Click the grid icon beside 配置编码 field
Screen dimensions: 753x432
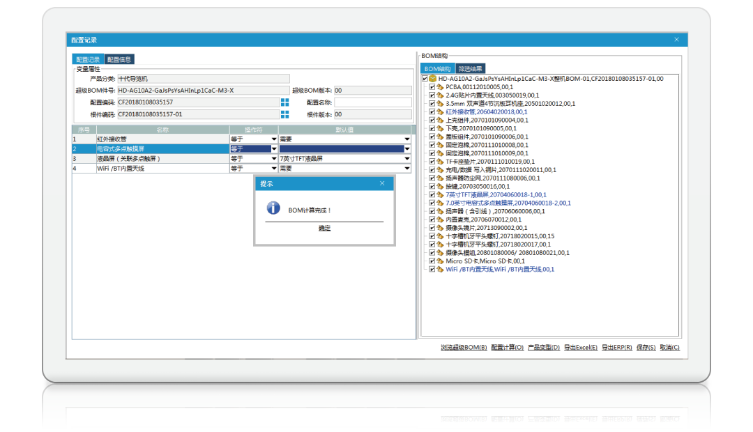pos(284,102)
